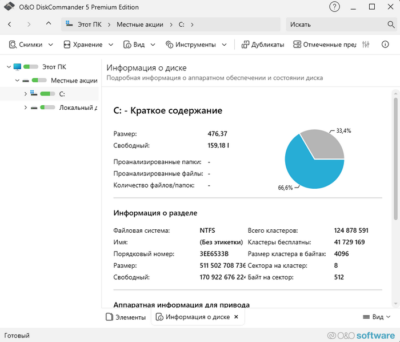
Task: Open bottom-right Вид view dropdown
Action: pos(377,317)
